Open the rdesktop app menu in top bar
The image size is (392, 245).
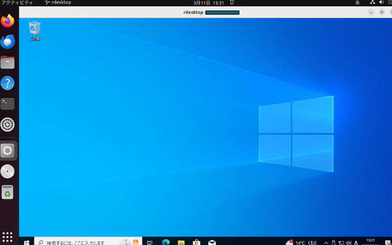(x=58, y=3)
